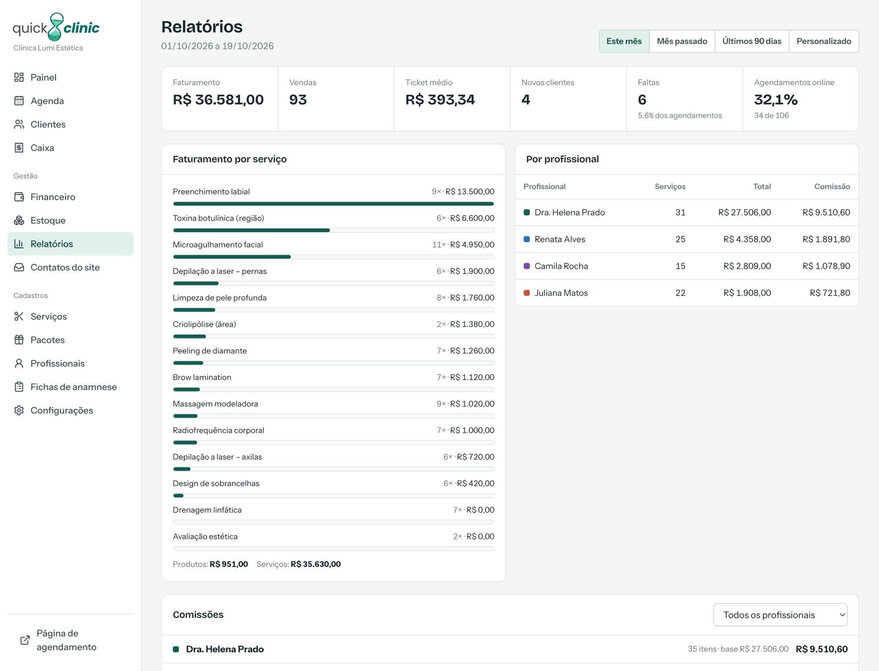The image size is (879, 671).
Task: Go to the Contatos do site page
Action: 70,267
